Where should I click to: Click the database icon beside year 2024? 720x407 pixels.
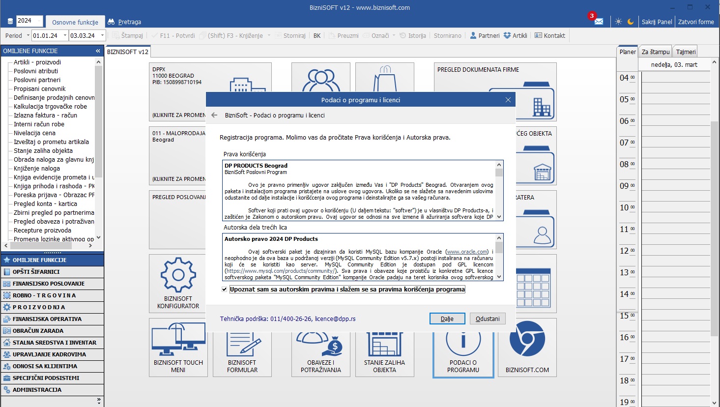click(10, 21)
